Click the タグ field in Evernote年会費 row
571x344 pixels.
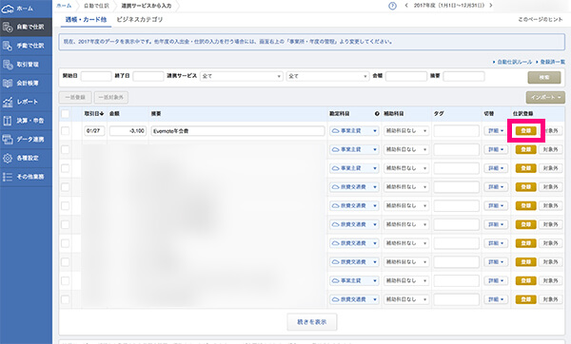456,131
